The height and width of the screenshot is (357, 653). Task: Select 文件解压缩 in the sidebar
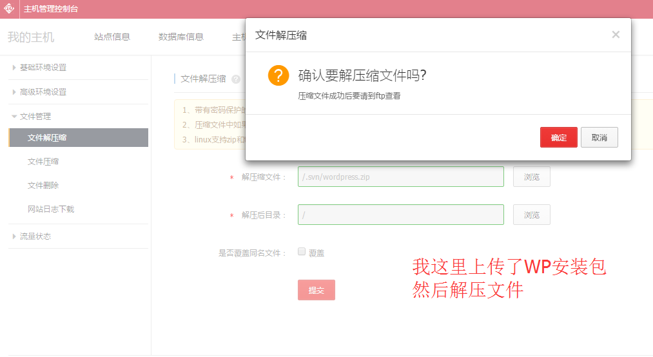click(78, 138)
